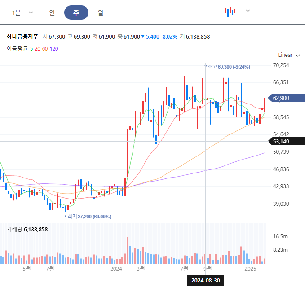Screen dimensions: 305x286
Task: Click the 20 moving average label
Action: tap(37, 49)
